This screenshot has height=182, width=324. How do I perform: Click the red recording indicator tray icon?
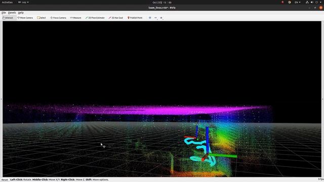[x=282, y=2]
